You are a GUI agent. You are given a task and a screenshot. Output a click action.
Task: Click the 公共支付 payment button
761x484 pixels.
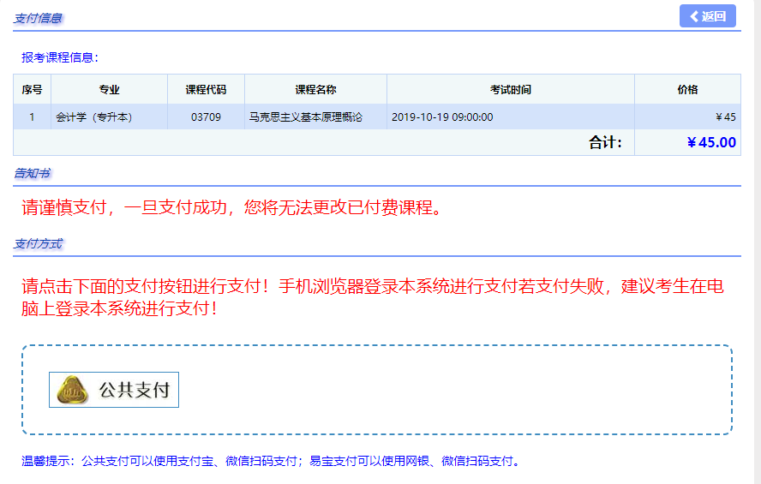[114, 390]
